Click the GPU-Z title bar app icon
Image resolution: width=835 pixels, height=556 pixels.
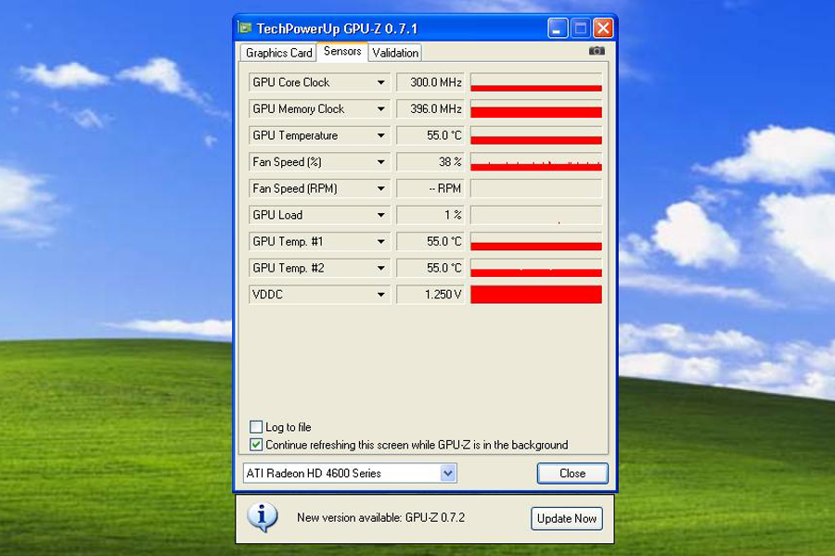point(246,28)
